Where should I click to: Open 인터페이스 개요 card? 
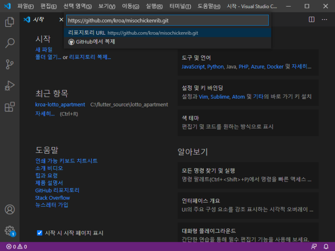[x=248, y=205]
